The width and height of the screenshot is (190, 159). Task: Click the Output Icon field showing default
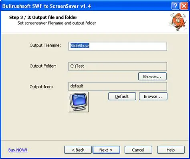coord(117,87)
